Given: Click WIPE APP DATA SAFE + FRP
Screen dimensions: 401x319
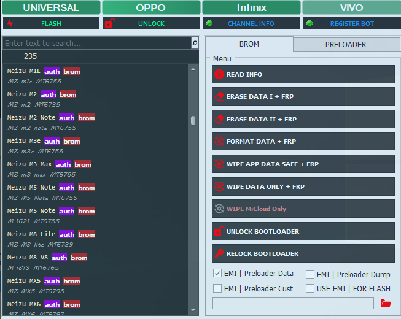Looking at the screenshot, I should [303, 164].
